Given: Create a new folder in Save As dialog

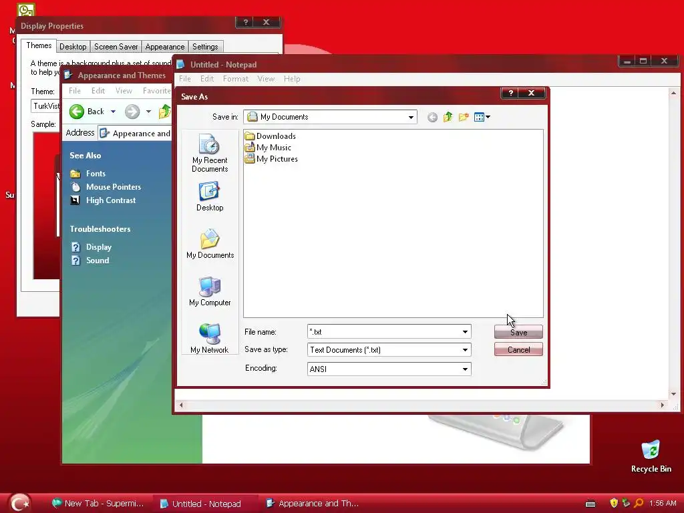Looking at the screenshot, I should click(464, 117).
